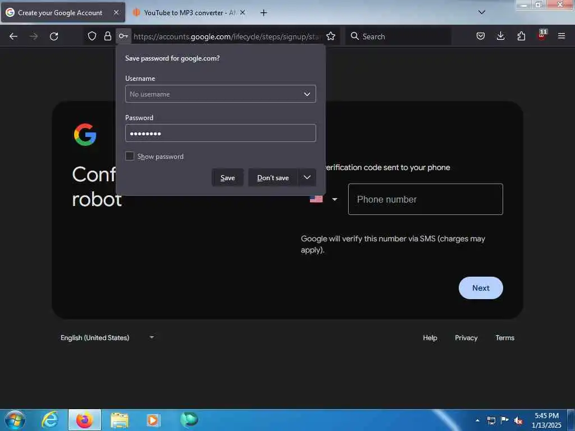Show hidden tray icons arrow
Screen dimensions: 575x431
(477, 420)
